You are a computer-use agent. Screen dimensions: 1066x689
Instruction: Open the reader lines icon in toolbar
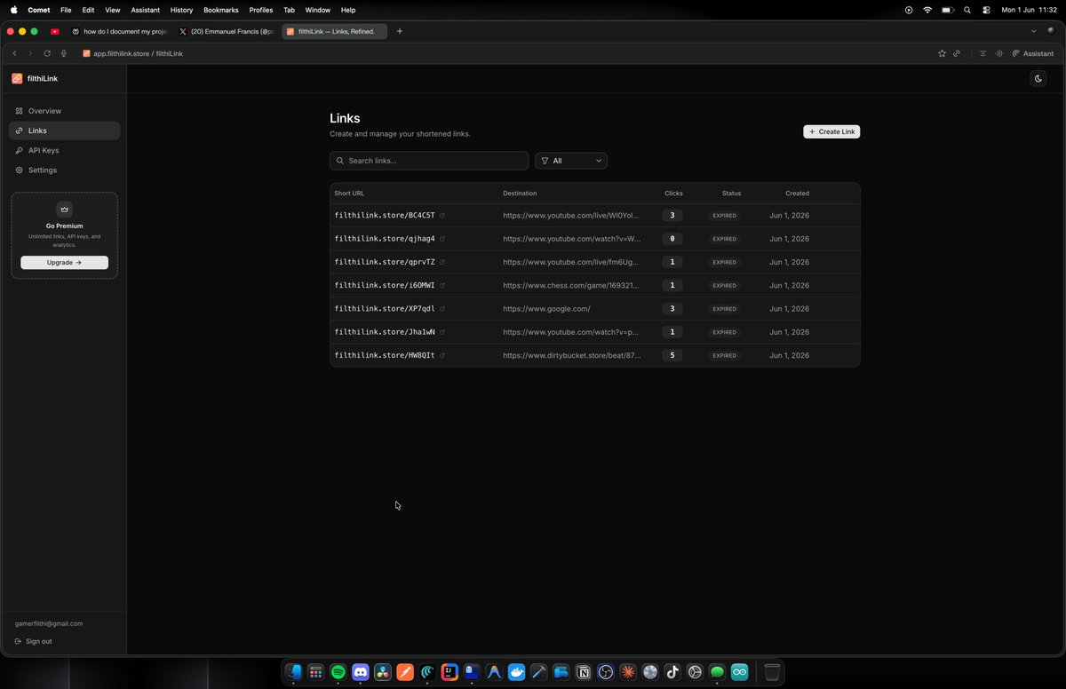point(982,53)
